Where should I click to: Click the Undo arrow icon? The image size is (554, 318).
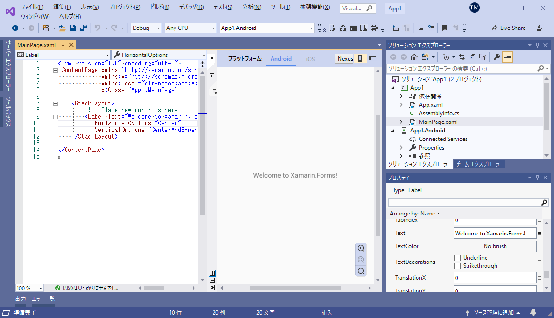98,28
